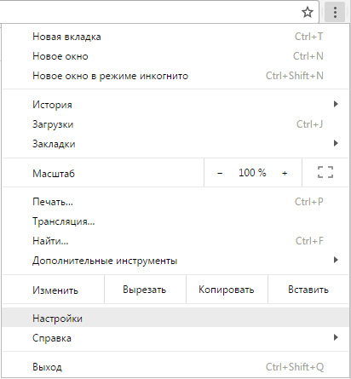
Task: Click the Вставить button
Action: (308, 290)
